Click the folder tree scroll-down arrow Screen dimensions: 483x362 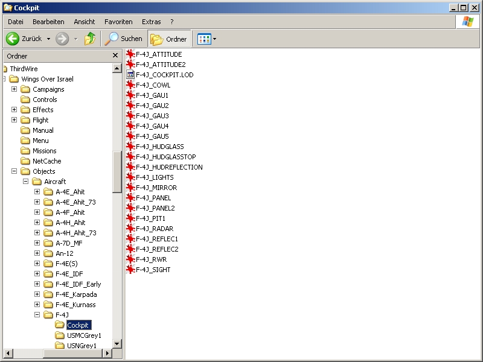pyautogui.click(x=117, y=344)
